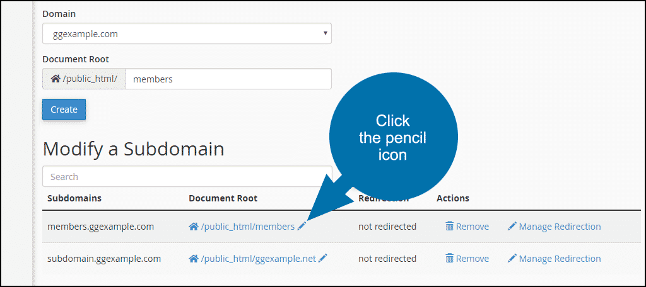Viewport: 646px width, 287px height.
Task: Click home icon in members document root row
Action: (194, 226)
